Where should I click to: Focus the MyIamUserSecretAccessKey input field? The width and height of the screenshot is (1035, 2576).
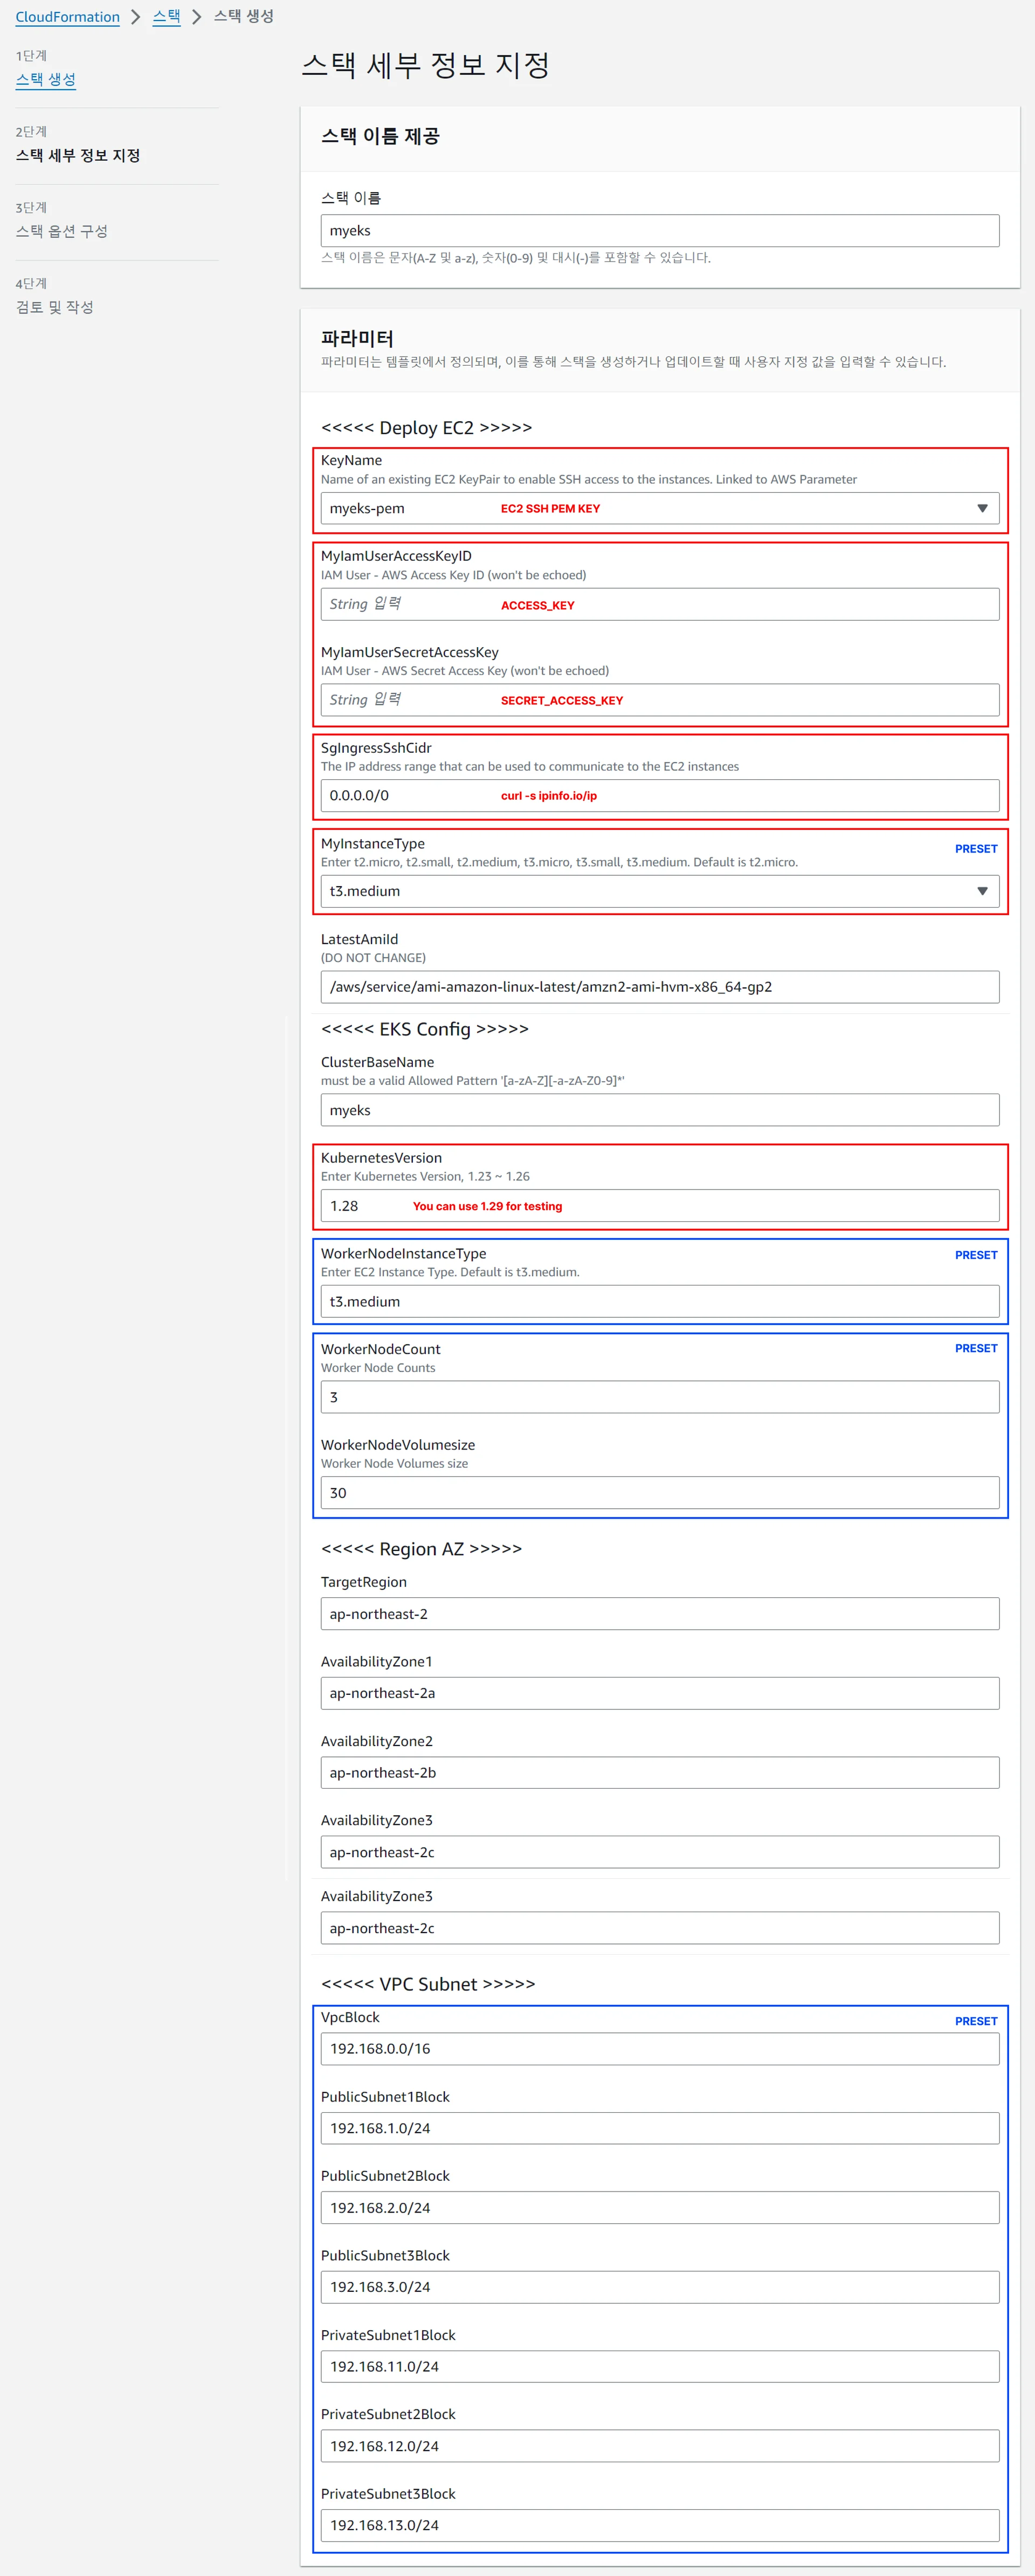[659, 700]
